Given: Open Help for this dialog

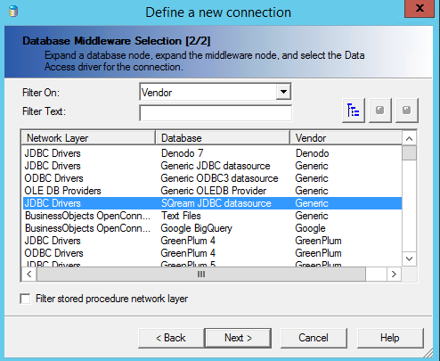Looking at the screenshot, I should coord(390,338).
